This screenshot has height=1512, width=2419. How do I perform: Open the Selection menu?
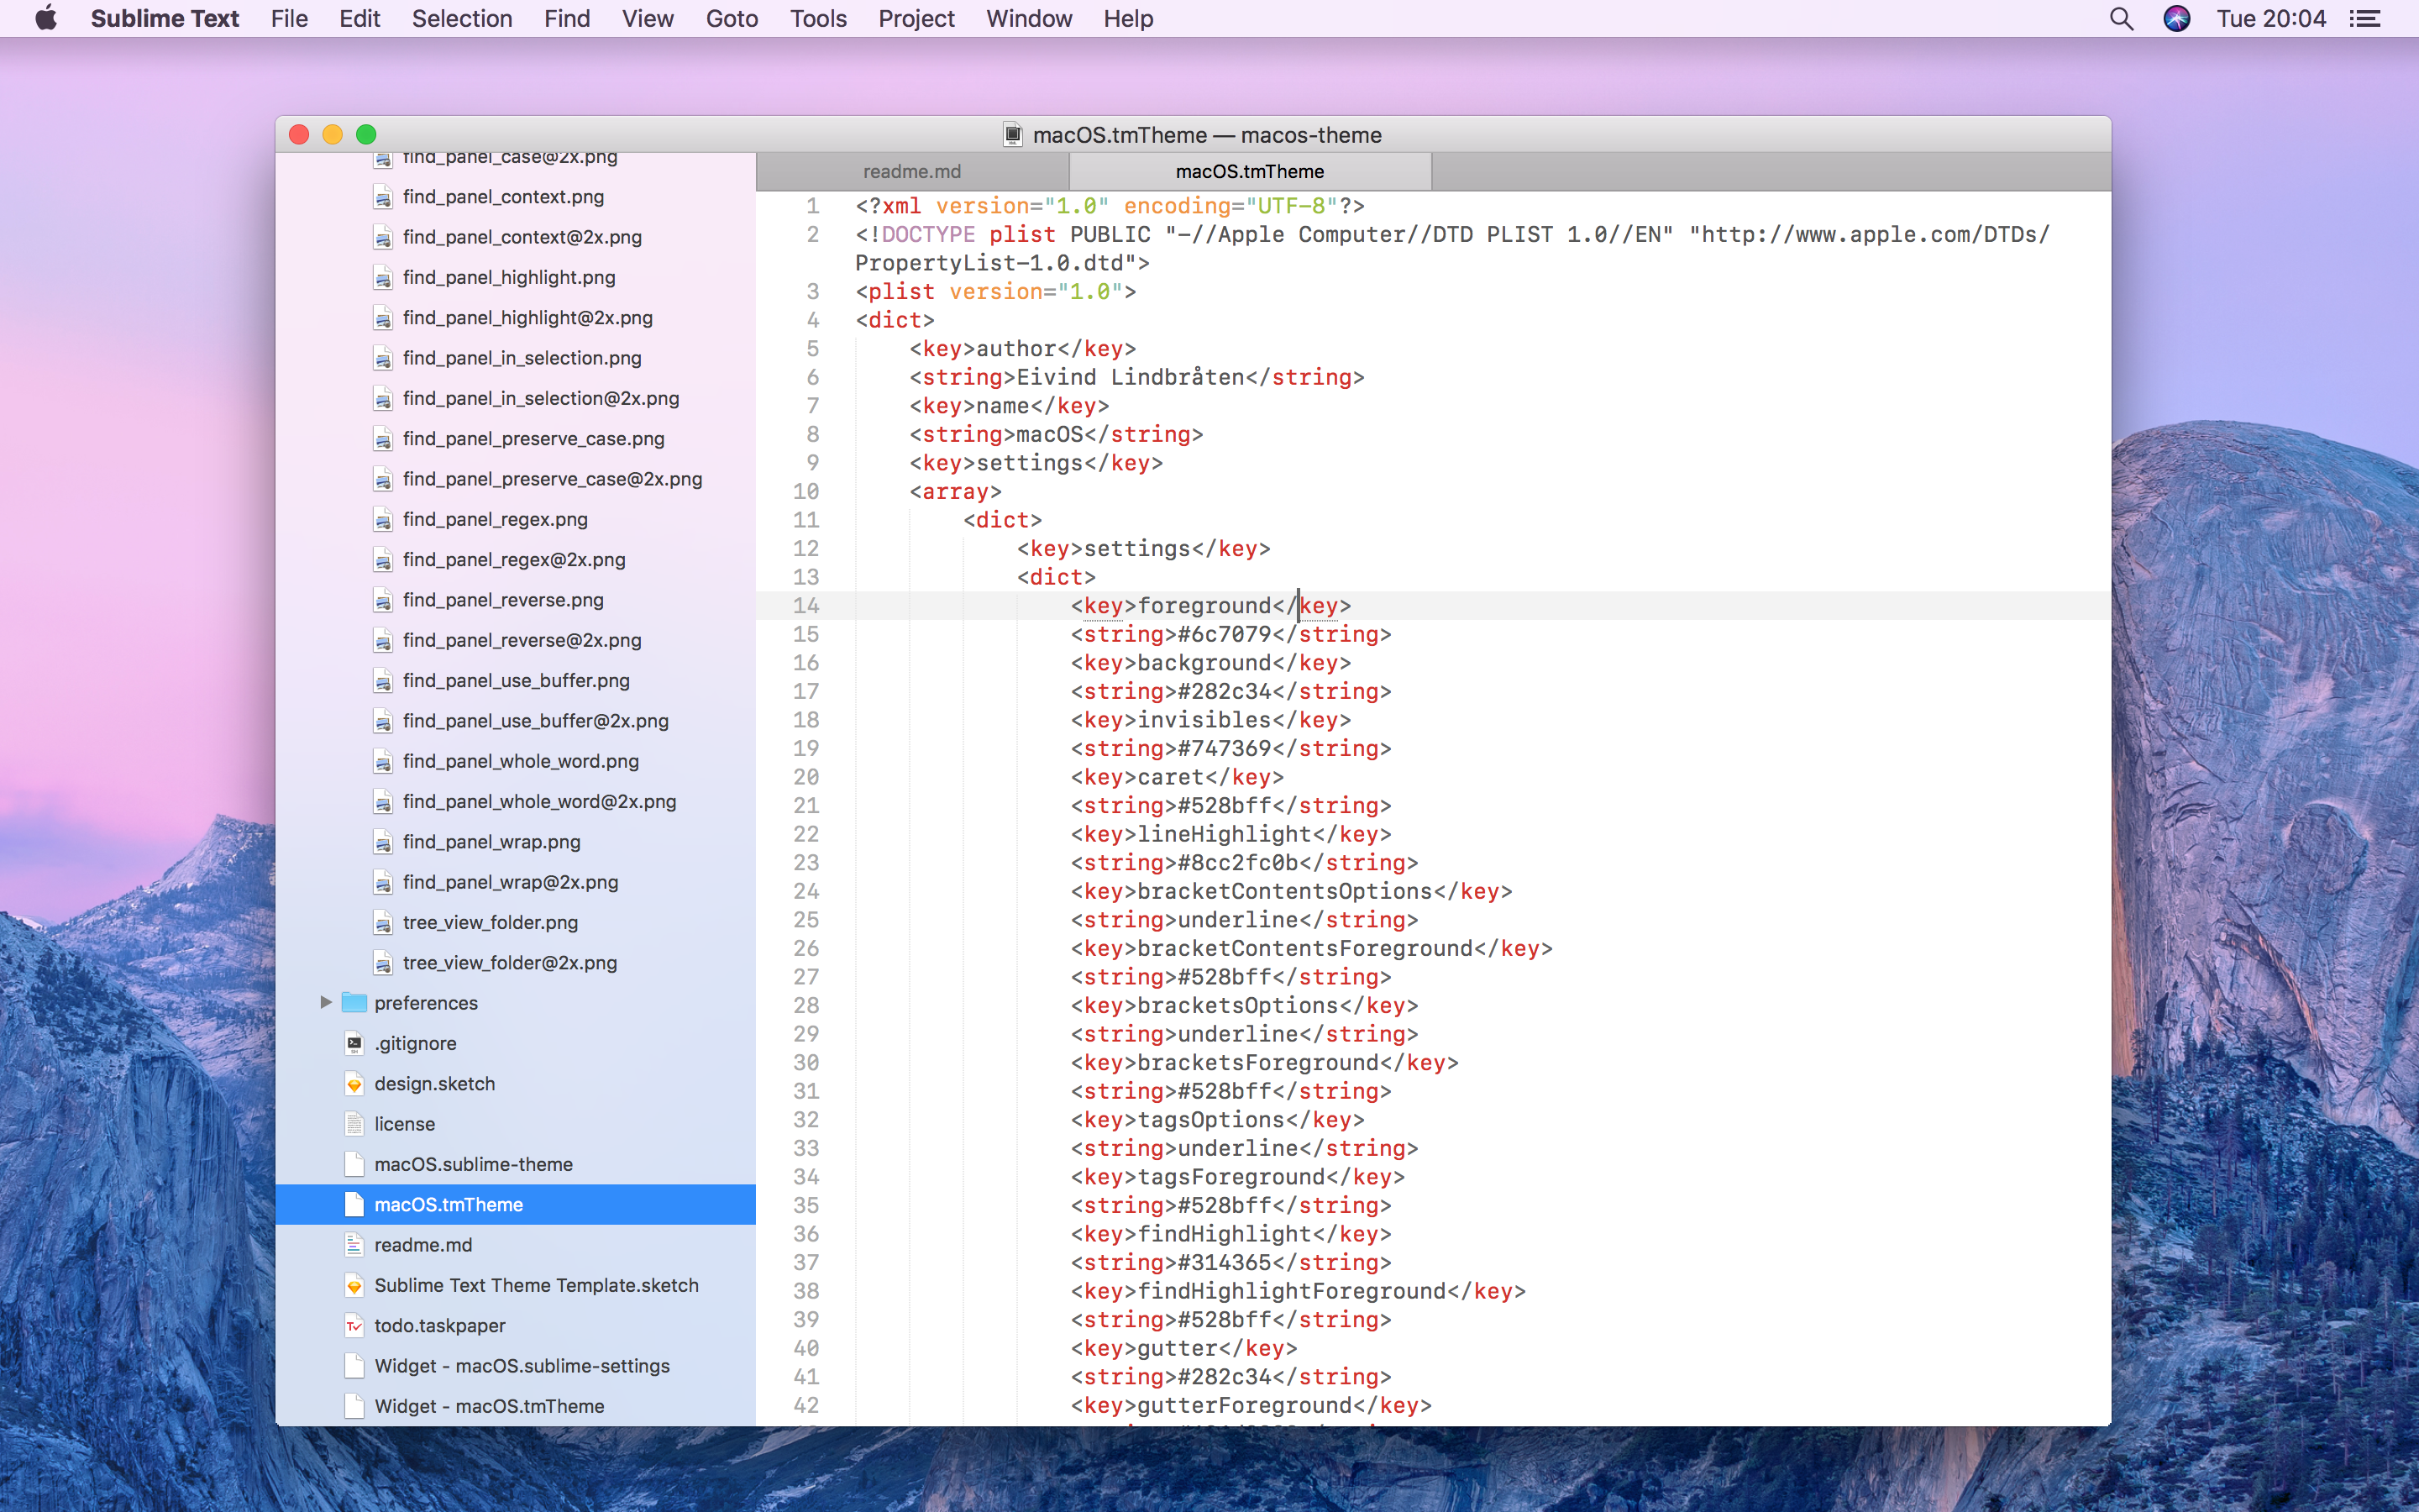click(x=462, y=19)
